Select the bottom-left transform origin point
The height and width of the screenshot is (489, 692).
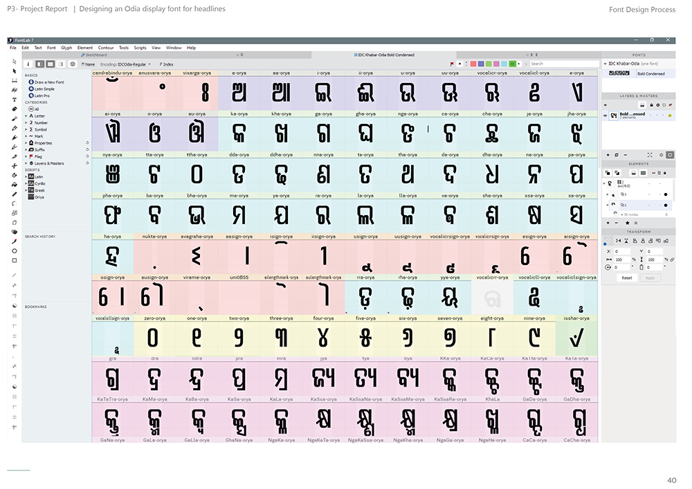tap(605, 244)
